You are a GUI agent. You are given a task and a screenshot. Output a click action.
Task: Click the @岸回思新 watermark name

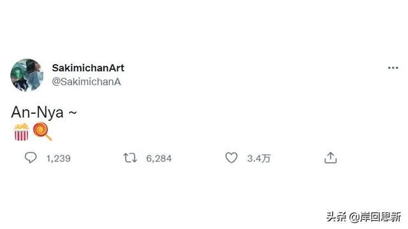(x=375, y=217)
